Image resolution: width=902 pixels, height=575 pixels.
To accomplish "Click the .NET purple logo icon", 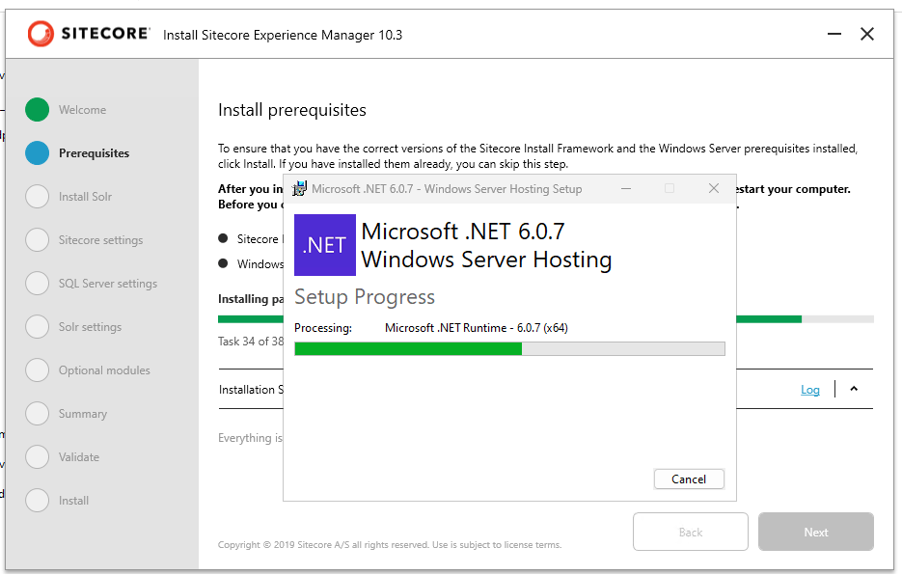I will coord(325,245).
